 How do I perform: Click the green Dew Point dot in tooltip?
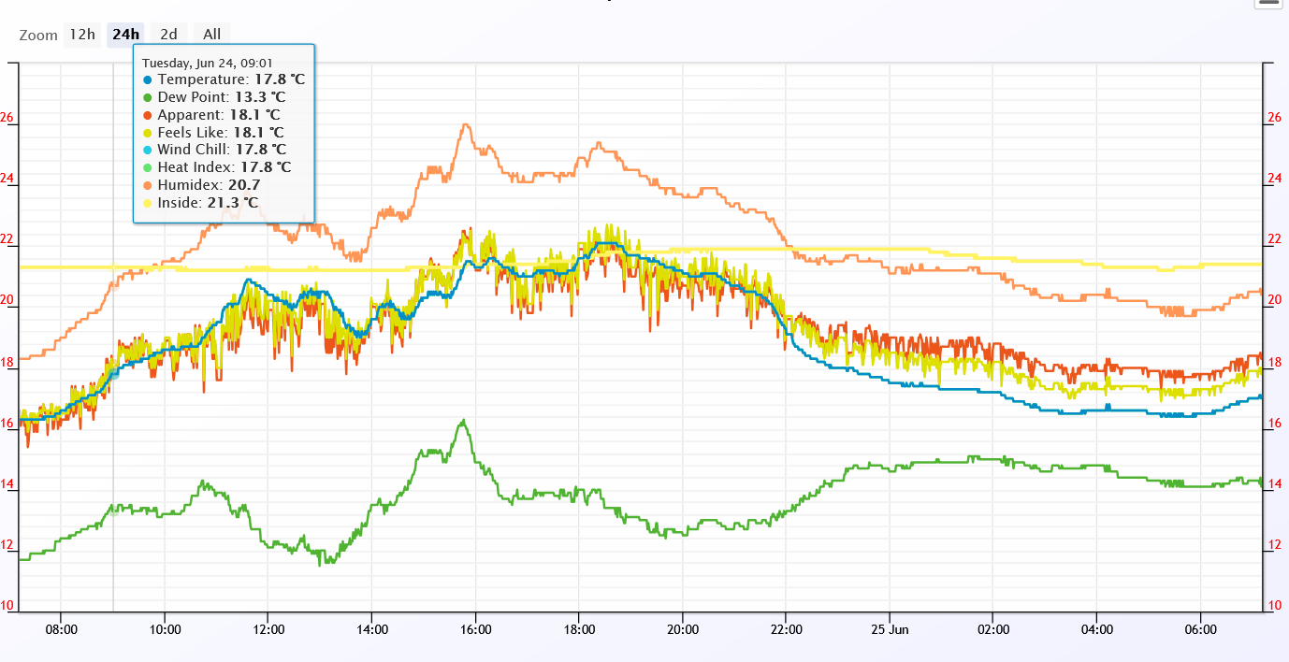(x=148, y=97)
